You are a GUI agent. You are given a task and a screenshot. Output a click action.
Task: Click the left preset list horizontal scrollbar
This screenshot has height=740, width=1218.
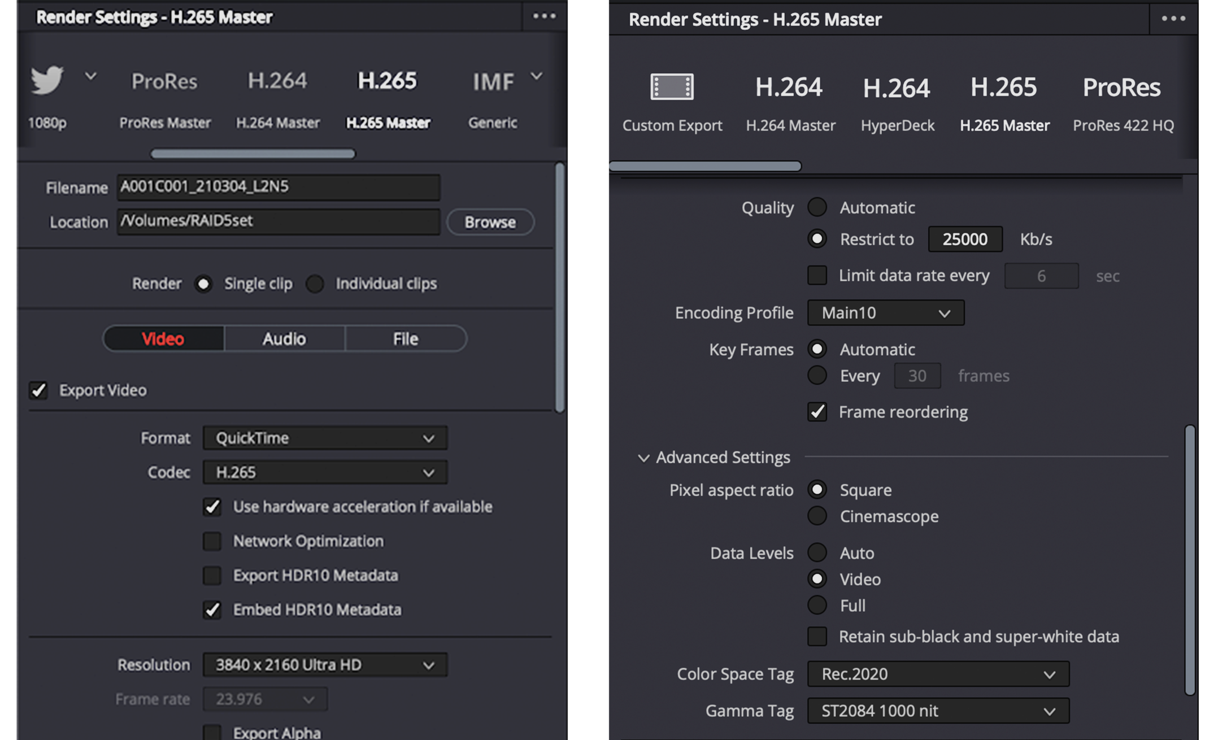(253, 154)
